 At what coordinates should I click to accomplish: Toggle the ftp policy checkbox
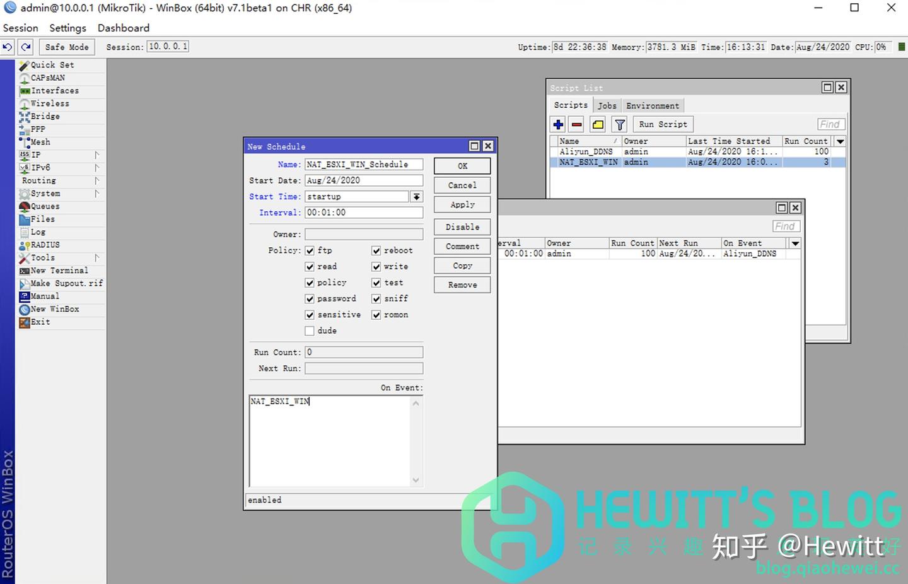[x=310, y=250]
